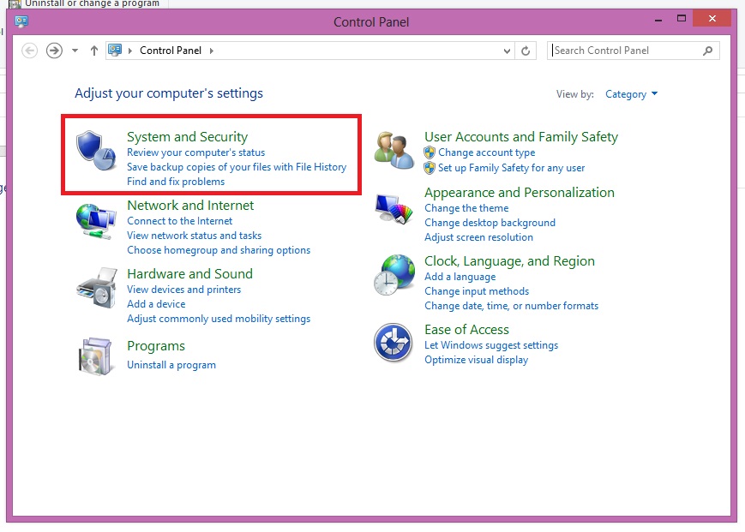Click Control Panel breadcrumb text
This screenshot has height=532, width=745.
click(x=171, y=51)
